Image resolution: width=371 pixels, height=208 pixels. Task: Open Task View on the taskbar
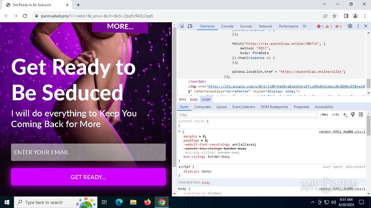(x=104, y=202)
